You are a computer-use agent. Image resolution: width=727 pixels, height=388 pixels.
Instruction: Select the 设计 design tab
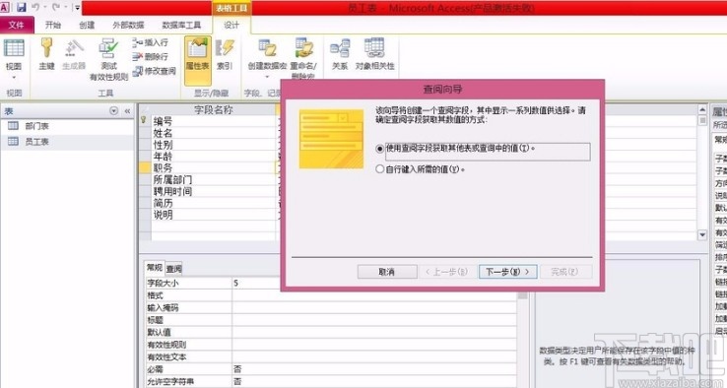tap(231, 25)
